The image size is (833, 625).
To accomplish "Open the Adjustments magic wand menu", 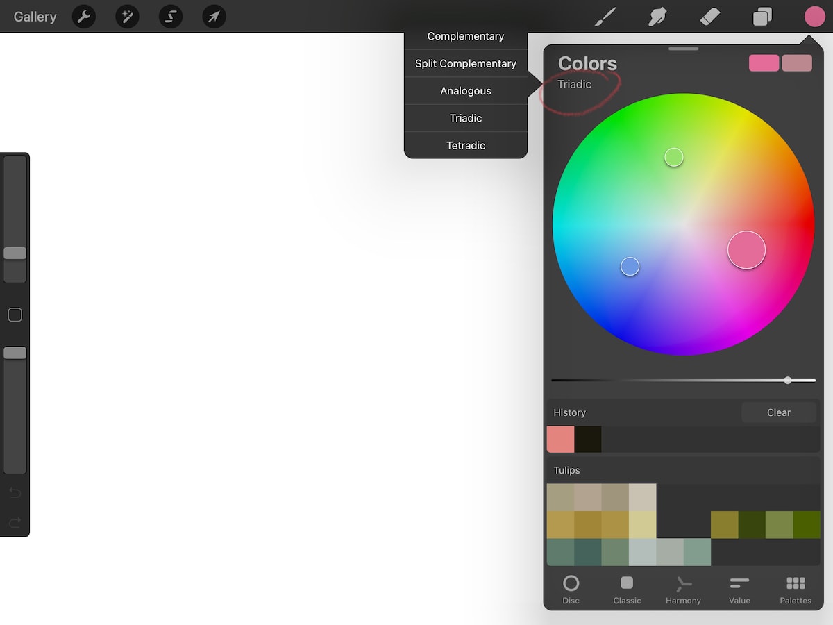I will pyautogui.click(x=127, y=17).
